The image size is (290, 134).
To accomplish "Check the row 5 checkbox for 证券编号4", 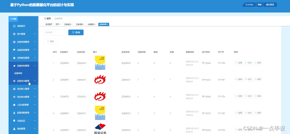I will point(47,130).
